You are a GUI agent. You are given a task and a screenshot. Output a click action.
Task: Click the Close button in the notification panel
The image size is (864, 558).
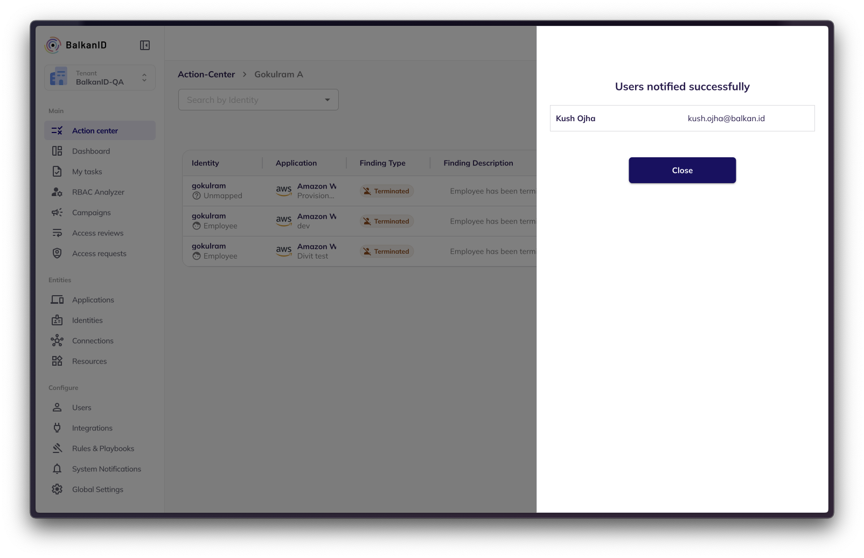coord(682,170)
